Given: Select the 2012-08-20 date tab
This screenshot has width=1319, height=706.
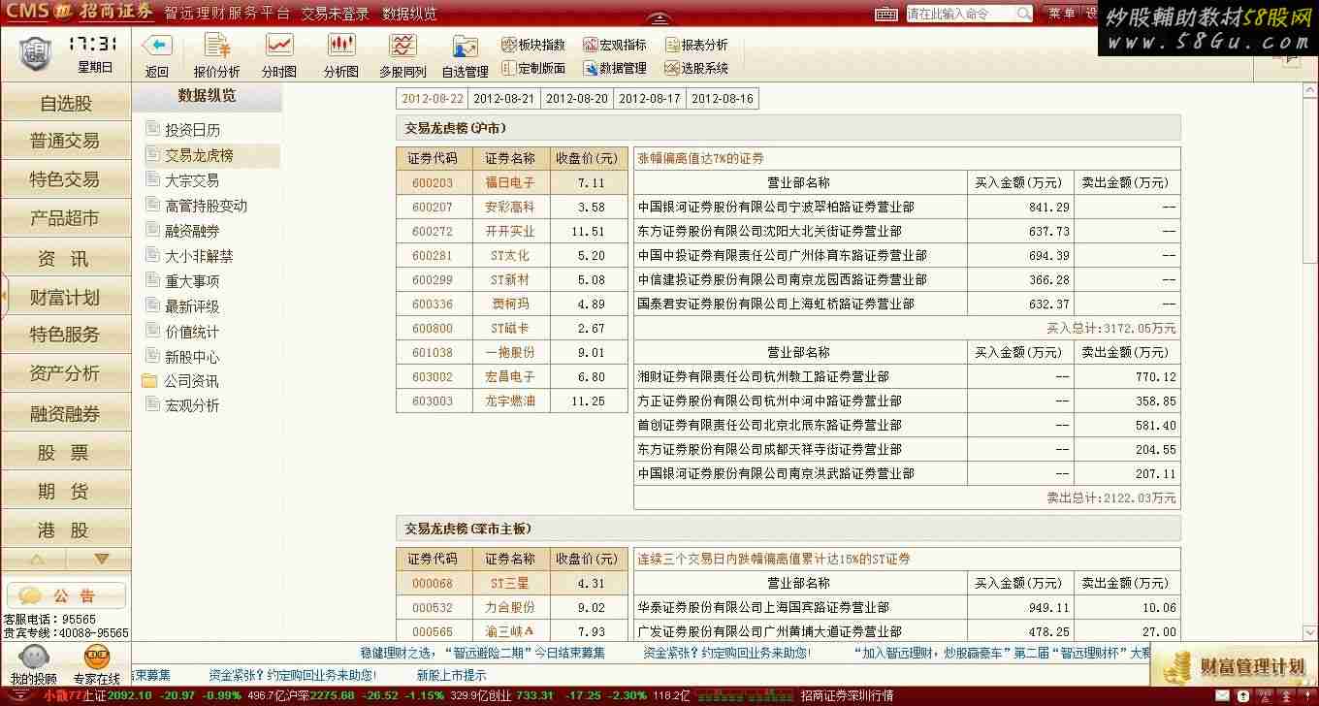Looking at the screenshot, I should tap(577, 99).
